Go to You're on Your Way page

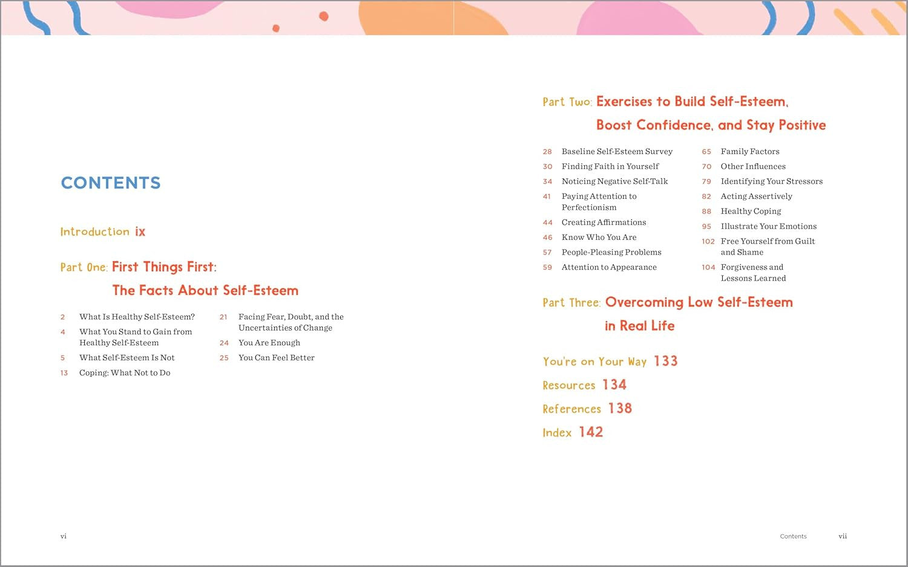pyautogui.click(x=610, y=361)
